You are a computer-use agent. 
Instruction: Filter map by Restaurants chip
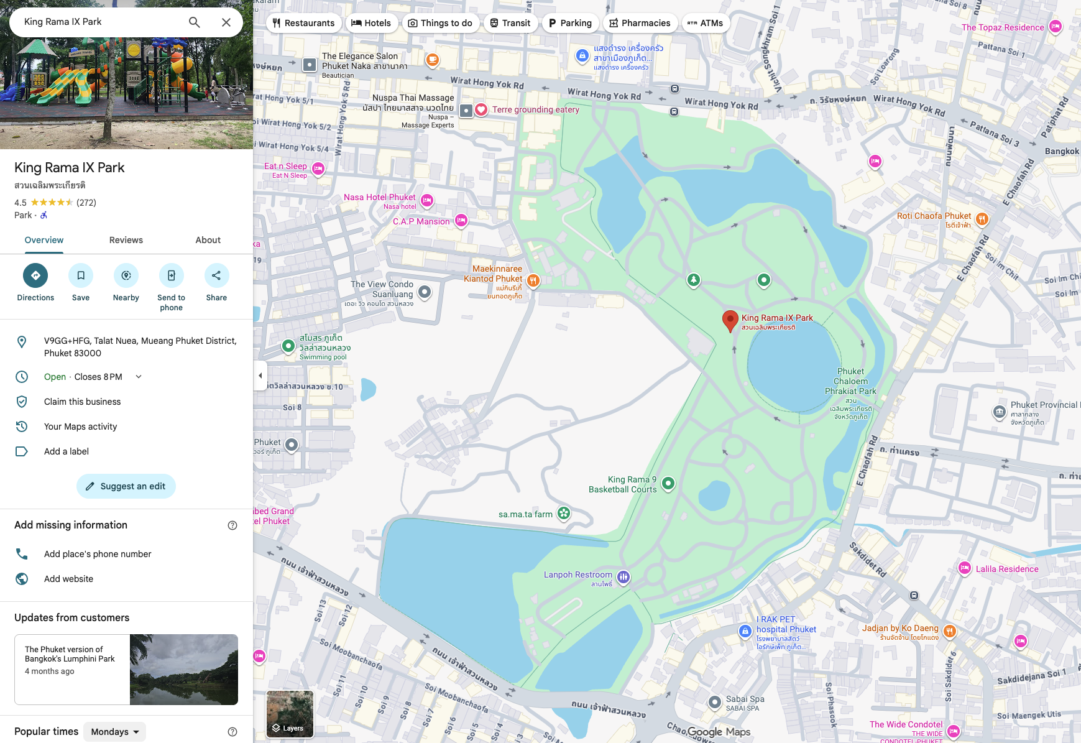[x=304, y=23]
